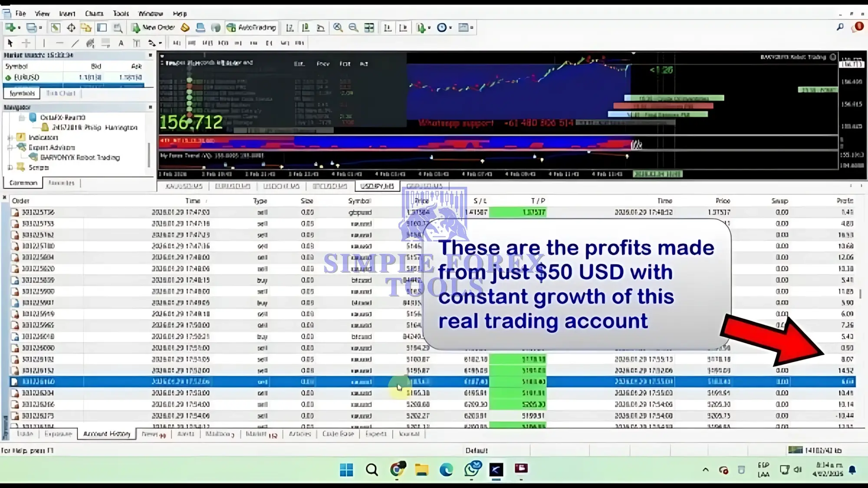The image size is (868, 488).
Task: Expand the Scripts tree node
Action: tap(10, 167)
